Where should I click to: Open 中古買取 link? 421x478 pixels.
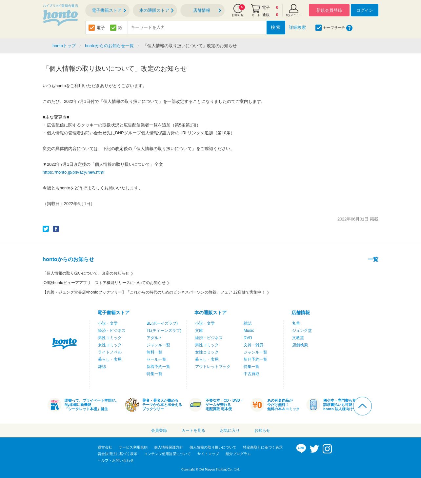point(251,374)
